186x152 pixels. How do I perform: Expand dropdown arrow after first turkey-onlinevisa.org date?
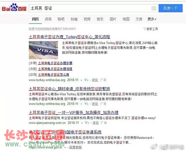pos(81,80)
